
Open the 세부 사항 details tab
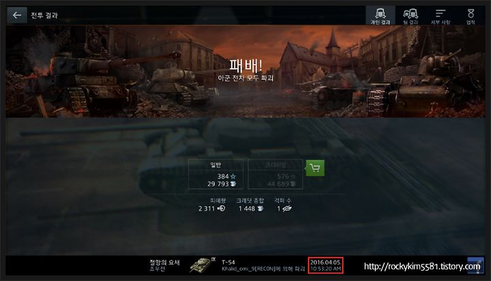pos(441,16)
